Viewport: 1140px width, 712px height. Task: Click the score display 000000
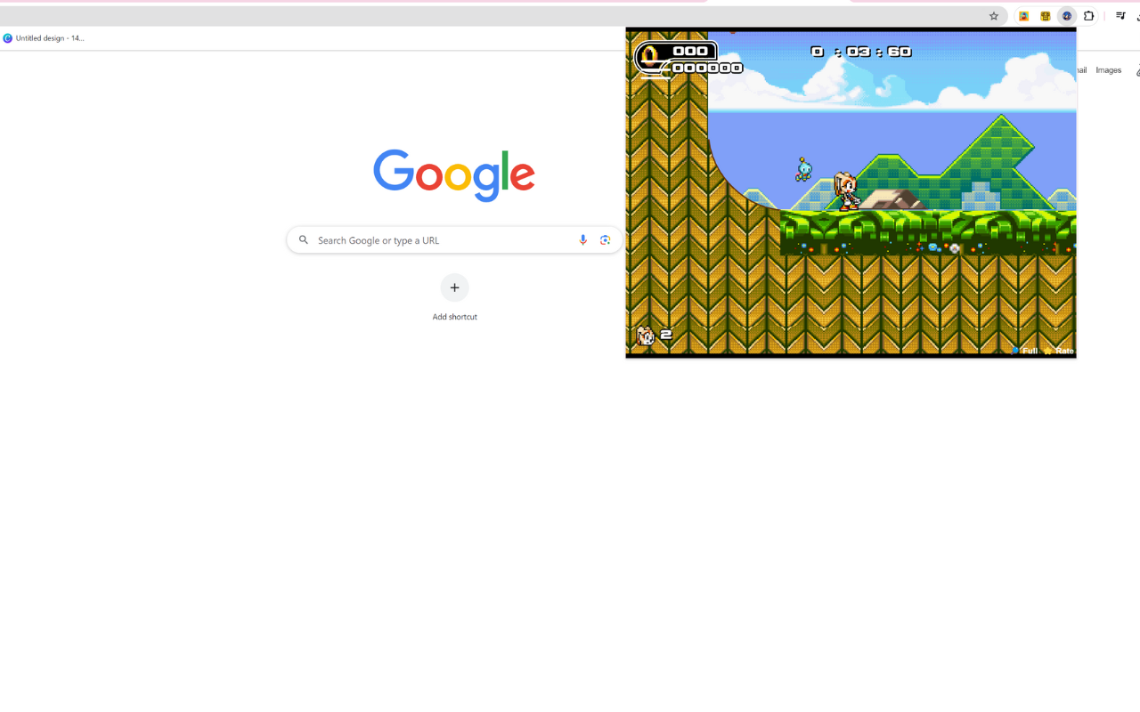(x=707, y=68)
